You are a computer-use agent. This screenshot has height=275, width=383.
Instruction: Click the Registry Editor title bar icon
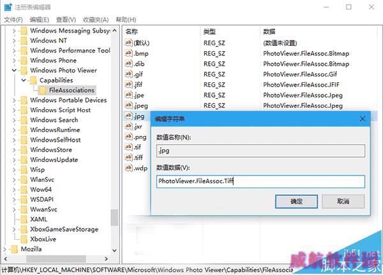8,7
